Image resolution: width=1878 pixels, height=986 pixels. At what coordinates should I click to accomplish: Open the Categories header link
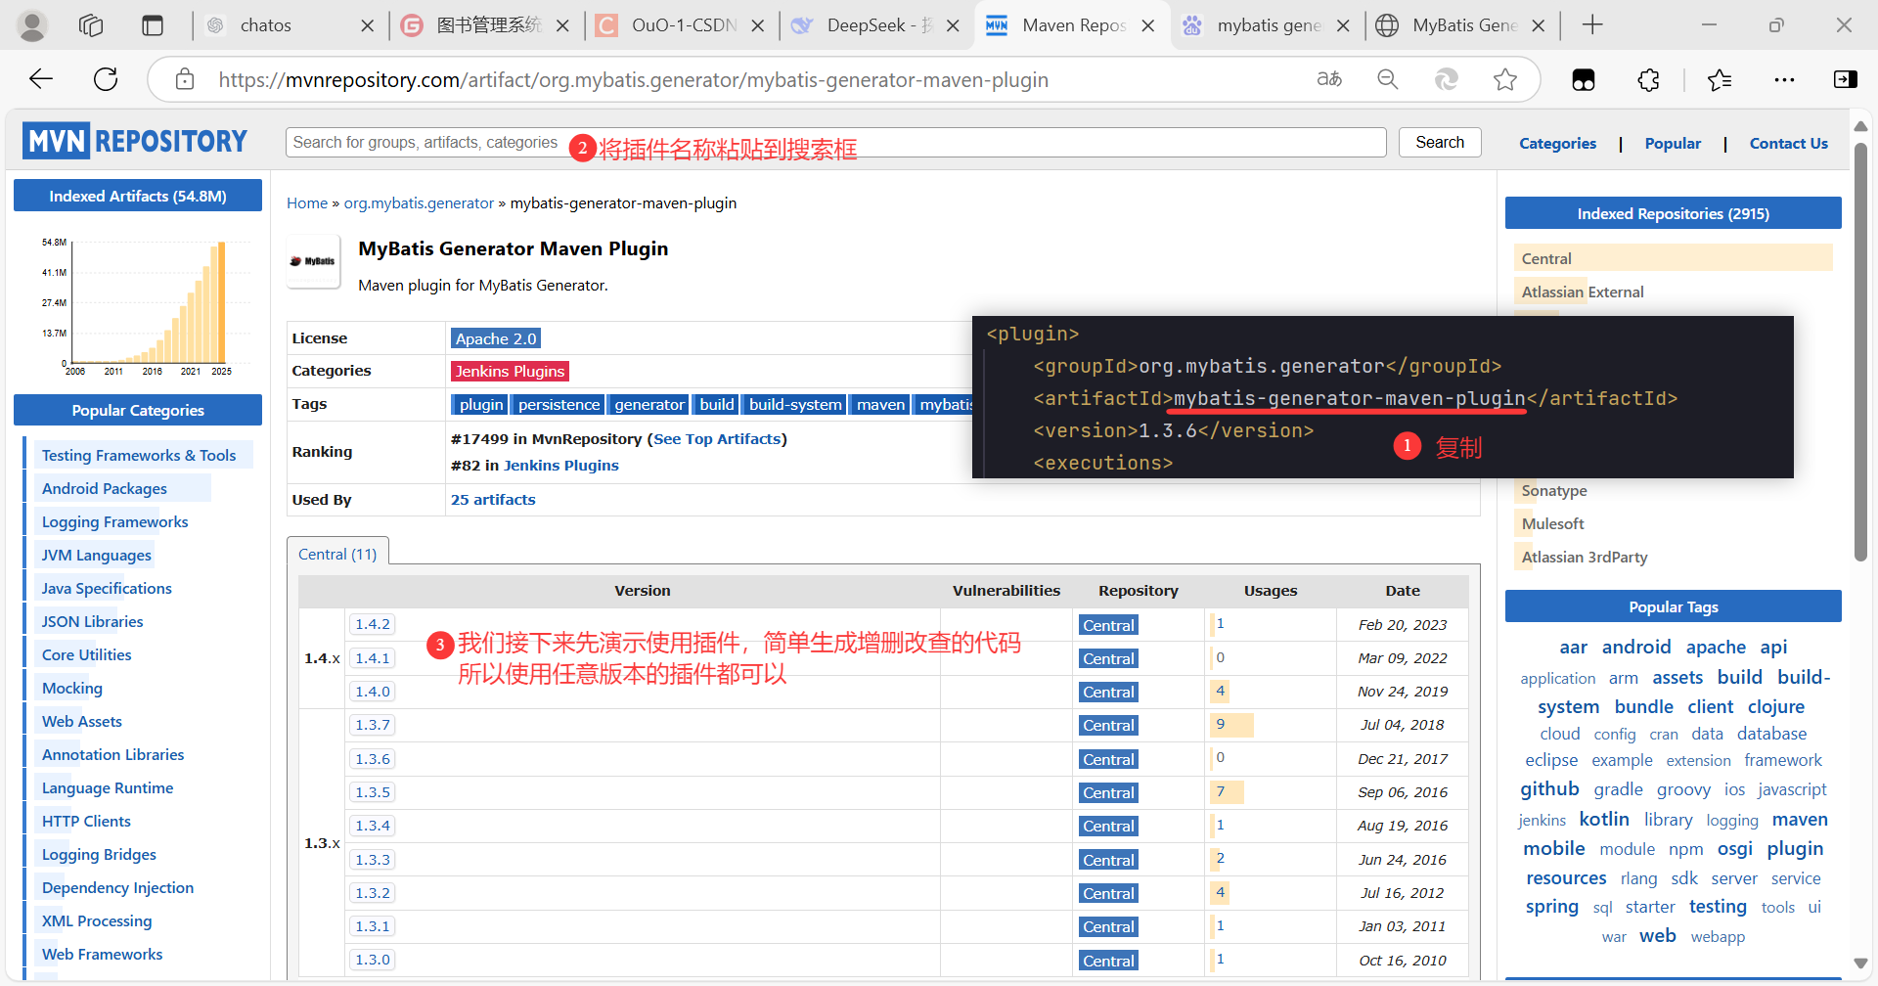tap(1557, 143)
